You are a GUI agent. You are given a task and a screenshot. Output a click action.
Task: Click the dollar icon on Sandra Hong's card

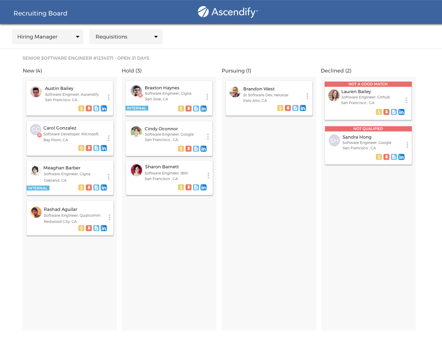(379, 157)
